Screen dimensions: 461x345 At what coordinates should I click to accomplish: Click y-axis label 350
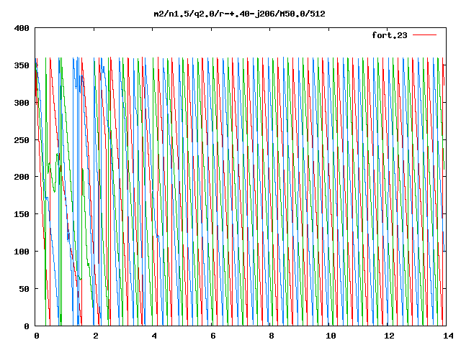tap(22, 65)
